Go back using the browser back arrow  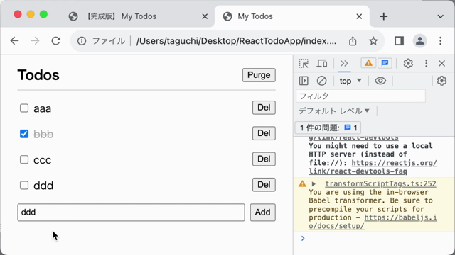click(x=14, y=41)
